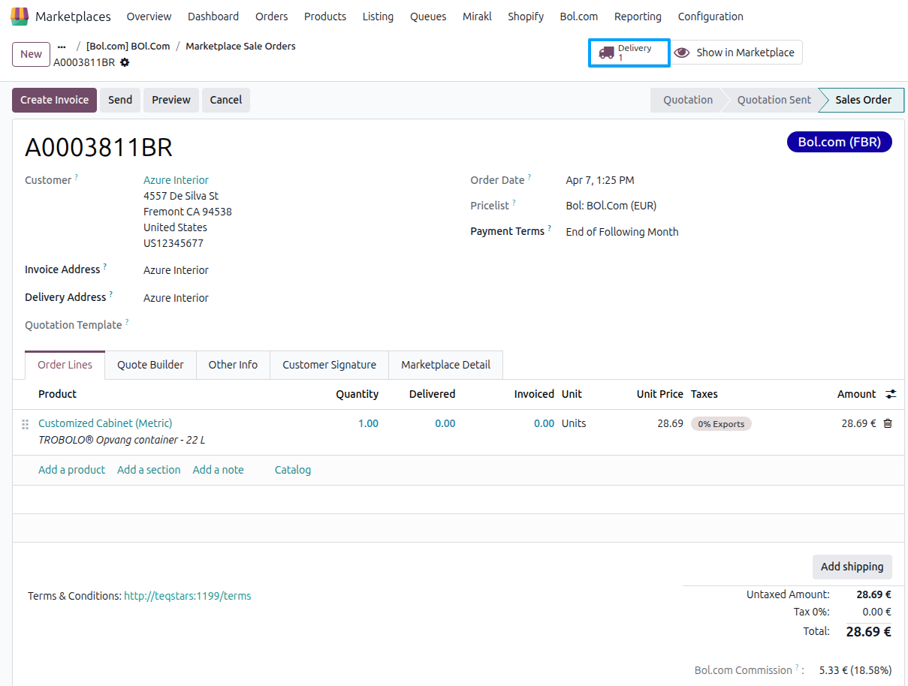
Task: Switch to the Customer Signature tab
Action: tap(329, 365)
